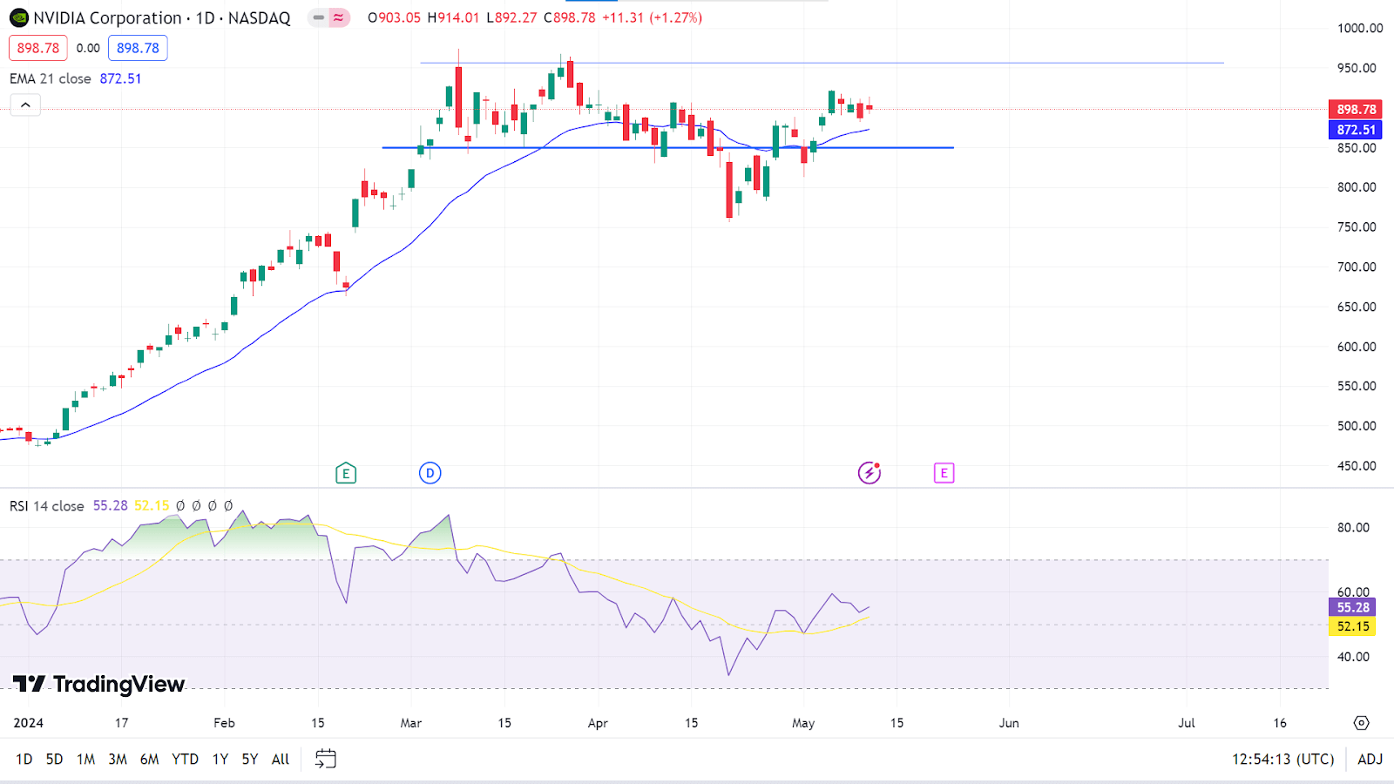1394x784 pixels.
Task: Click the blue buy price 898.78 button
Action: click(x=138, y=48)
